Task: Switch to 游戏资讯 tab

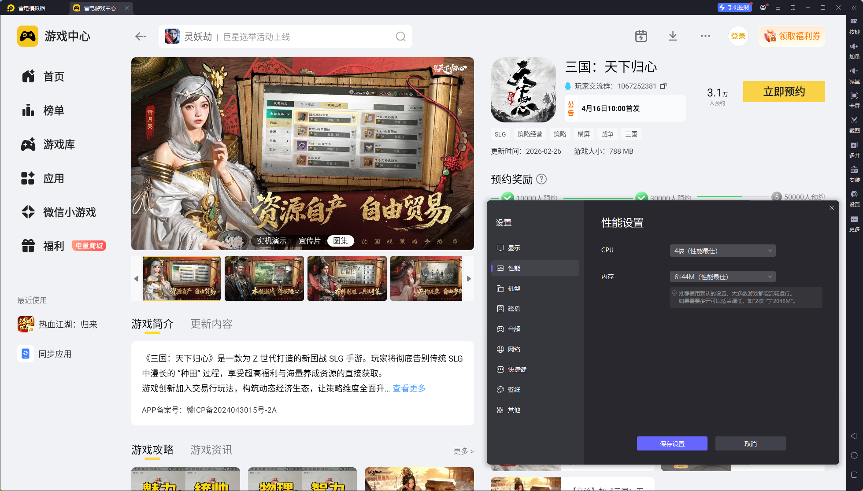Action: point(211,450)
